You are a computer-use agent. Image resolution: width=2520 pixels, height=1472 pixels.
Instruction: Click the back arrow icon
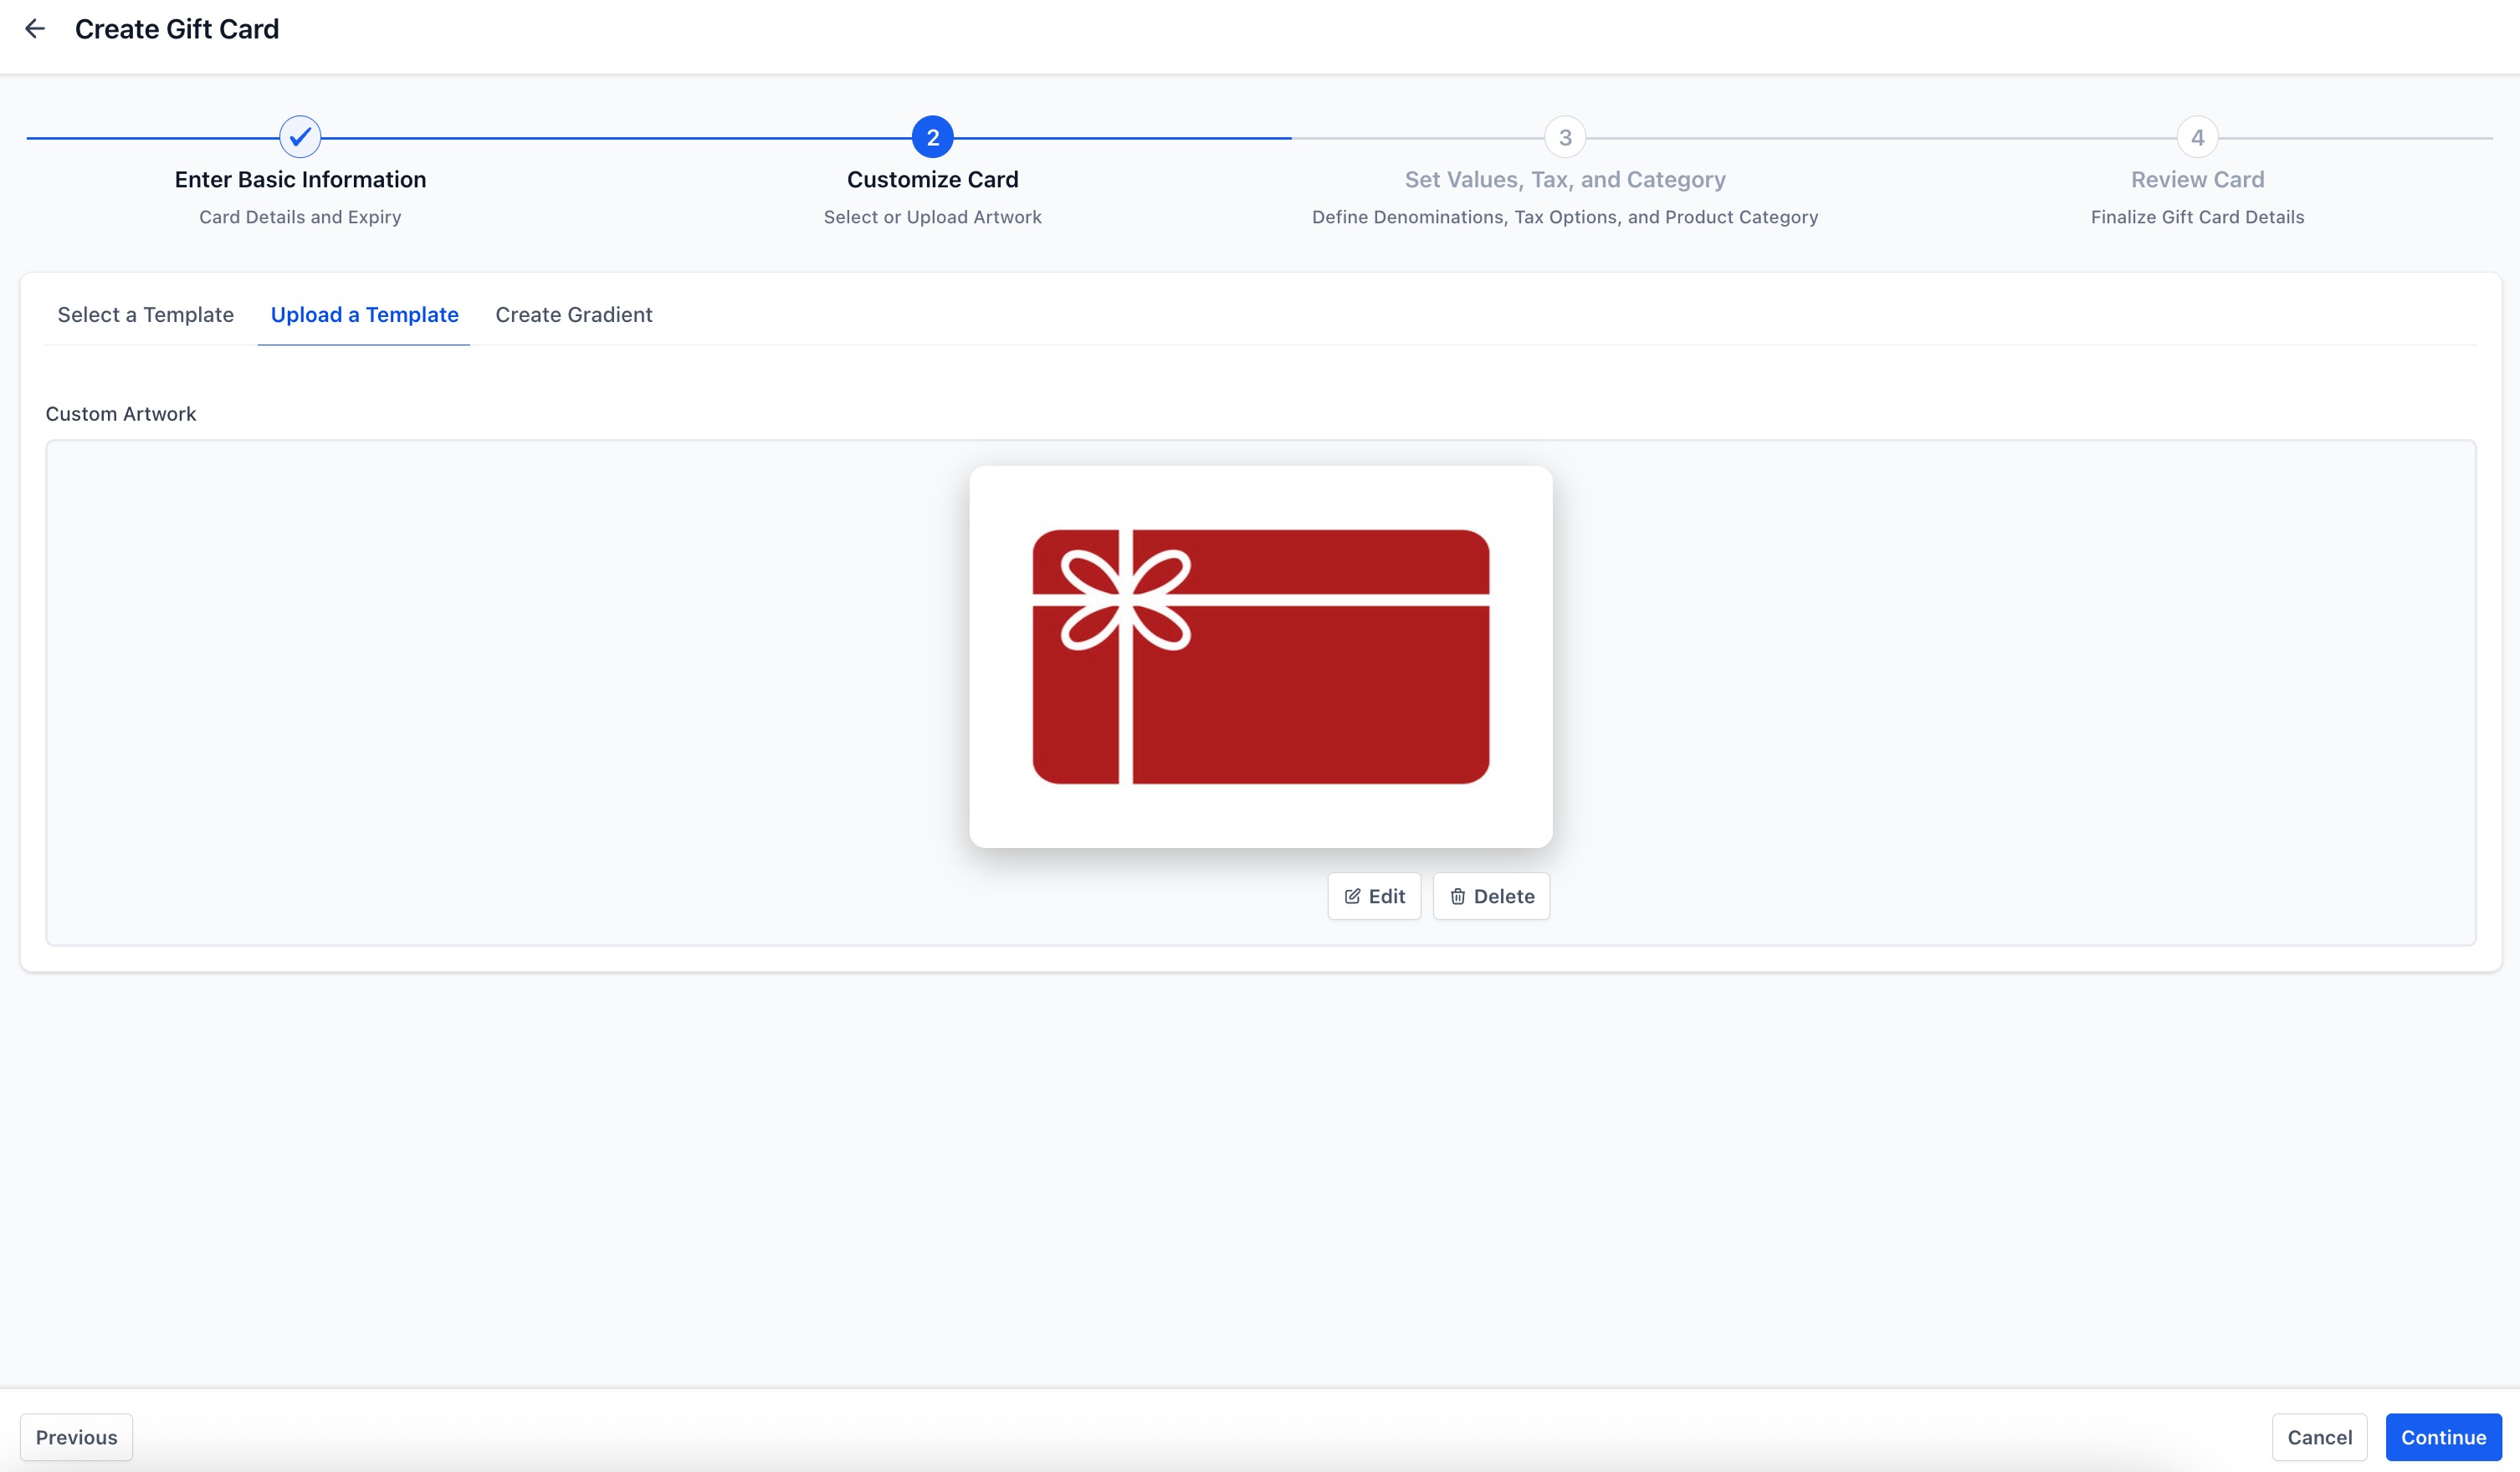click(x=35, y=29)
